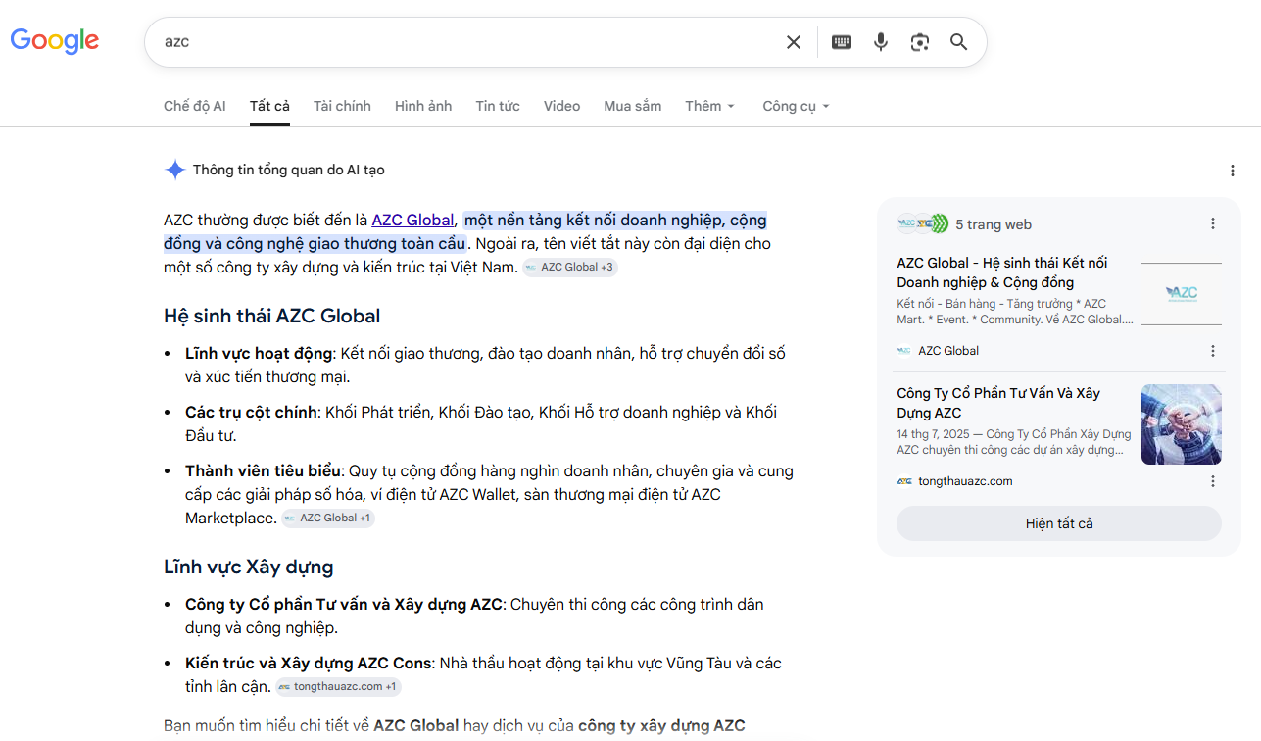Image resolution: width=1261 pixels, height=741 pixels.
Task: Click Hiện tất cả button
Action: (x=1059, y=523)
